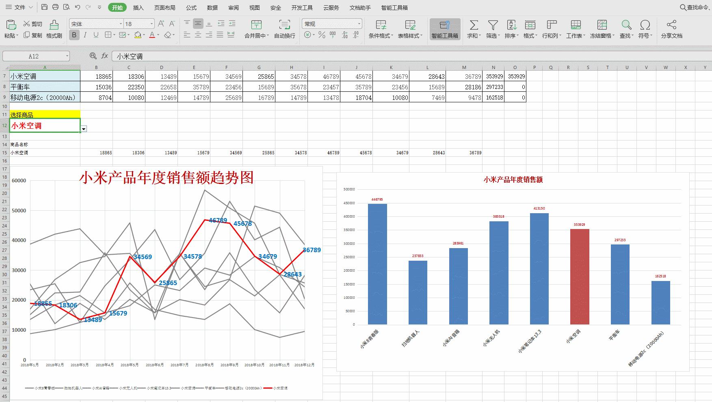Click the Auto Wrap (自动换行) button
712x402 pixels.
(285, 29)
